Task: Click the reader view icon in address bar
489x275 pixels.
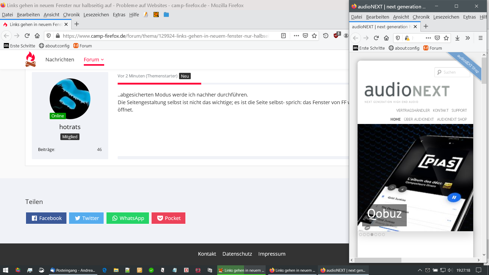Action: coord(283,36)
